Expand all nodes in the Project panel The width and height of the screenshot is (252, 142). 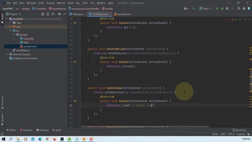click(48, 14)
